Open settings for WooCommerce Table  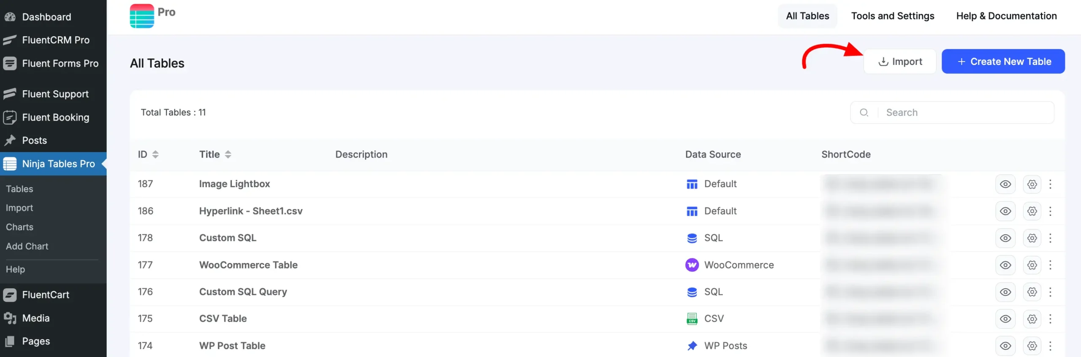click(x=1032, y=265)
